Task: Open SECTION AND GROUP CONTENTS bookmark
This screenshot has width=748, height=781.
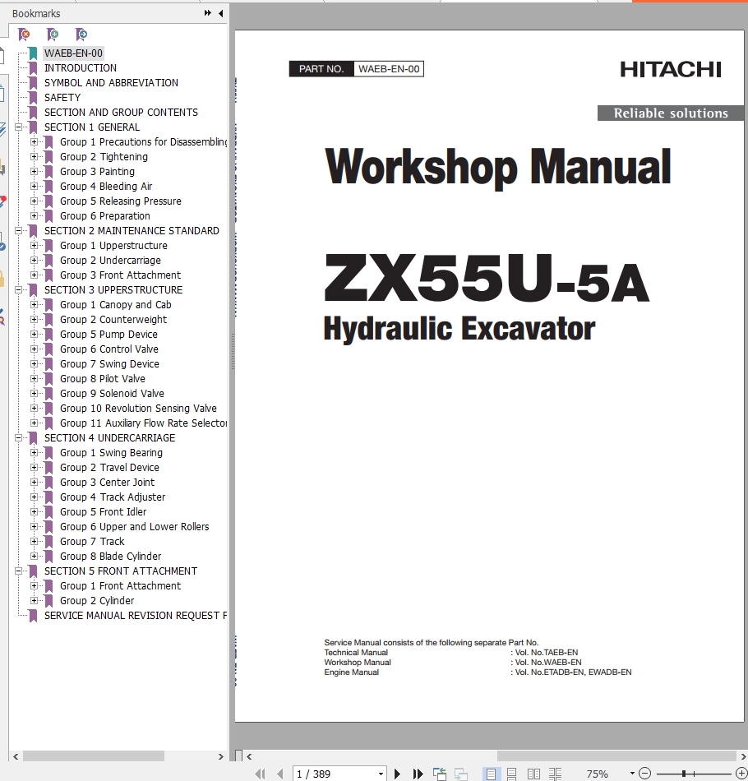Action: [x=121, y=112]
